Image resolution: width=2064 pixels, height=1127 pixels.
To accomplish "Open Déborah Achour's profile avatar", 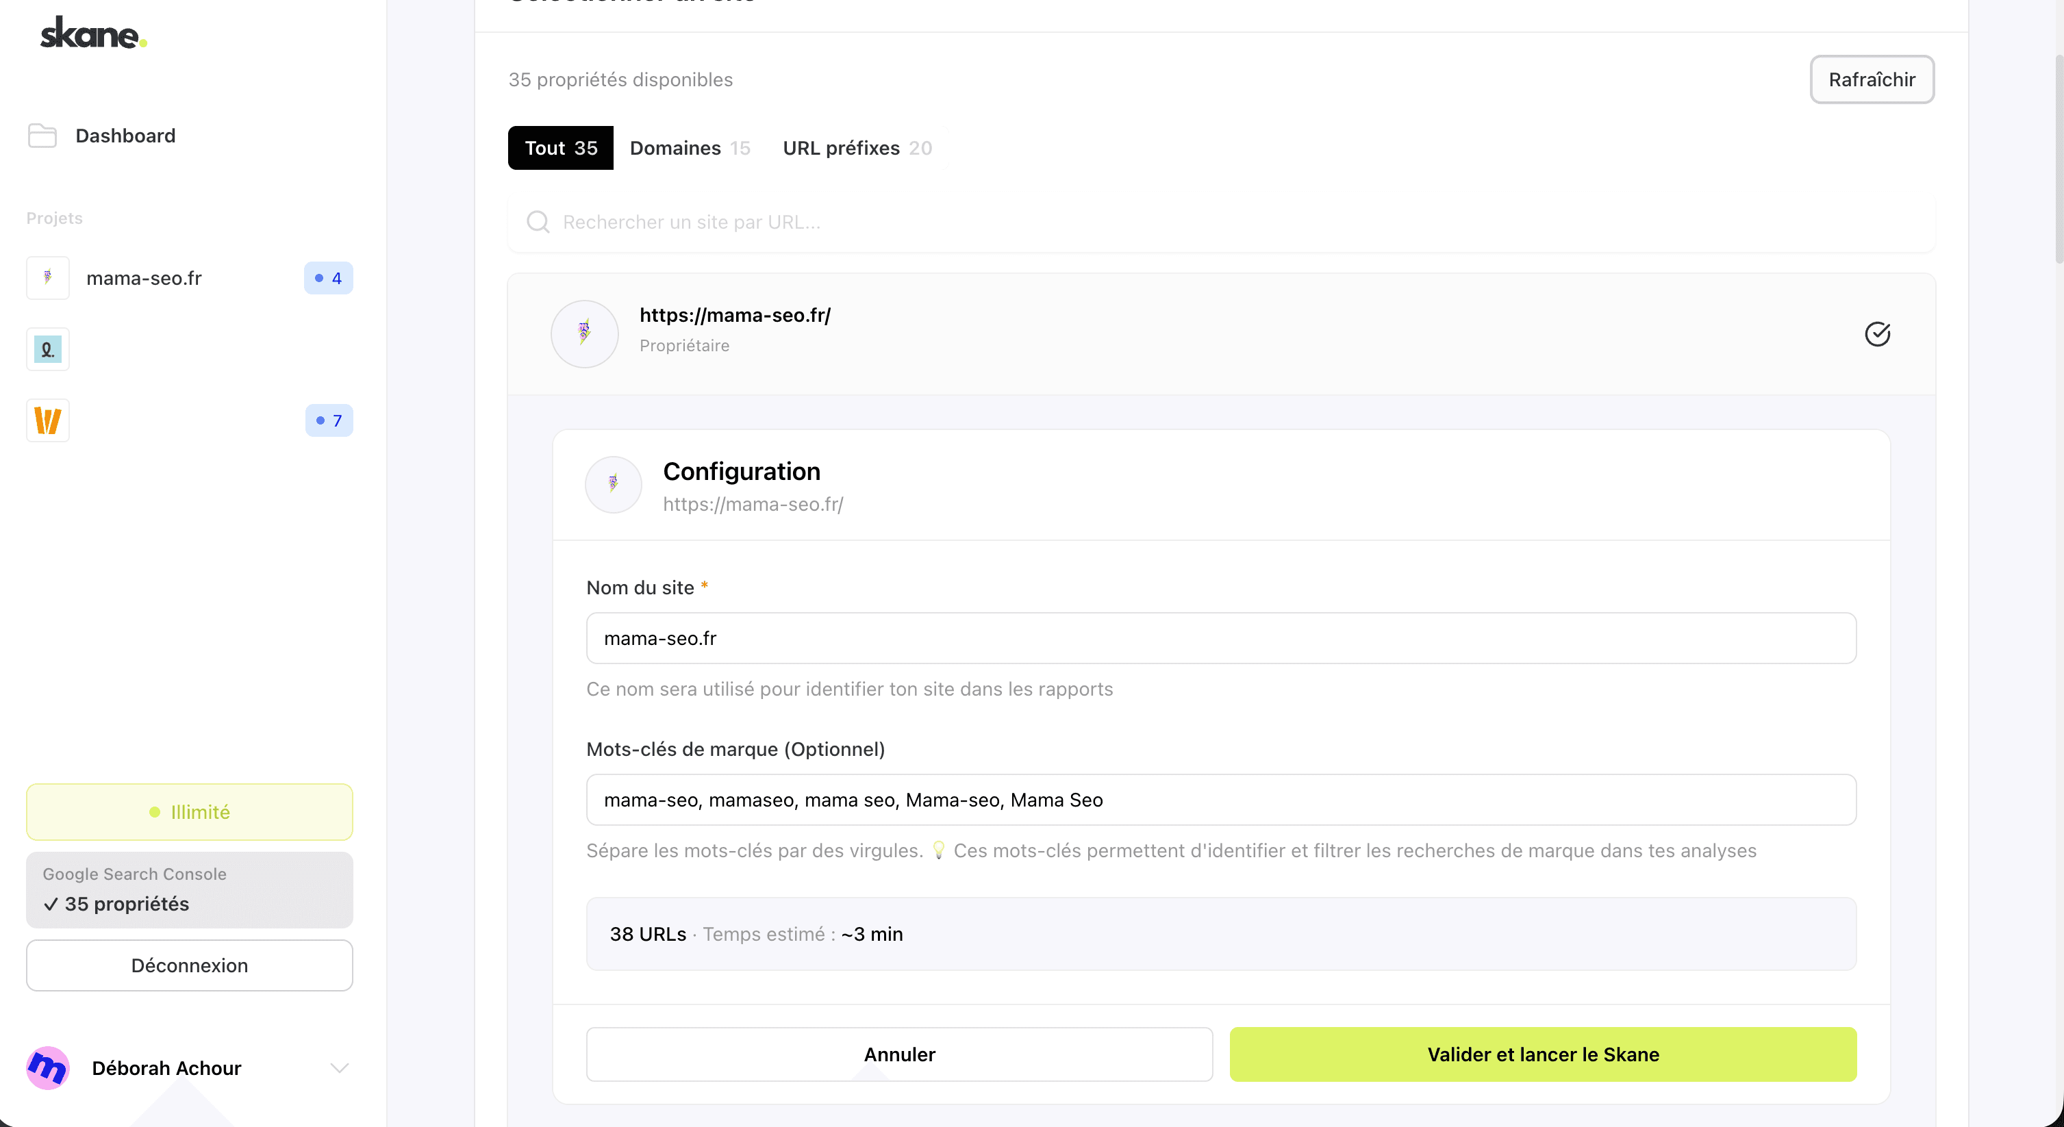I will pos(47,1067).
